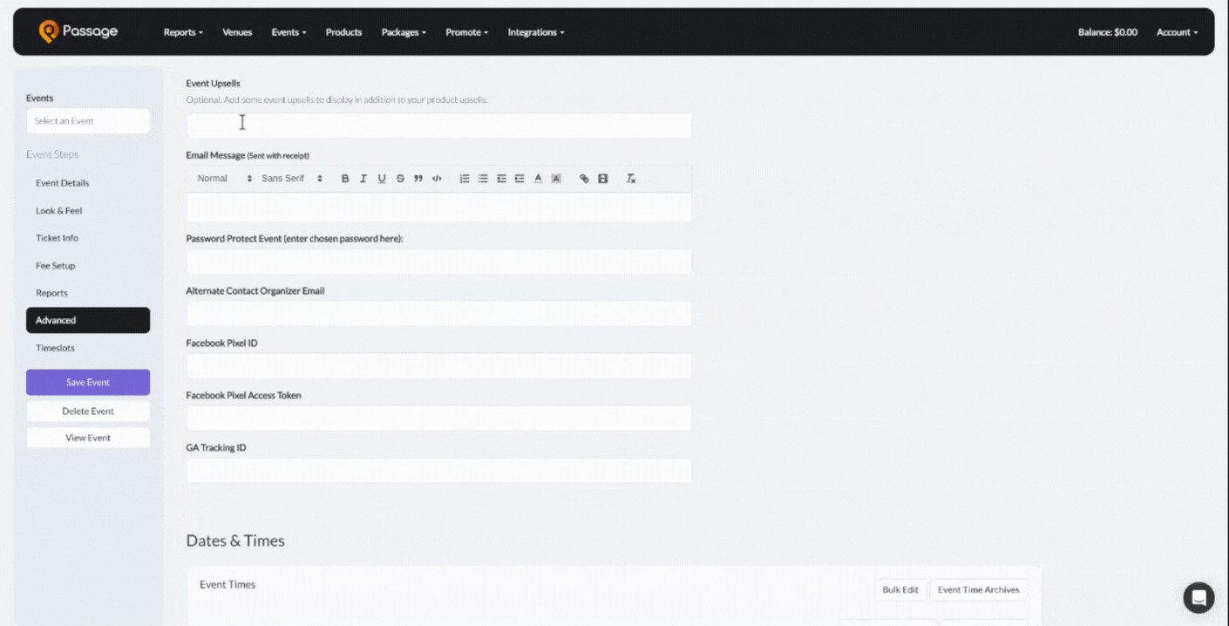Open the Select an Event dropdown
1229x626 pixels.
pyautogui.click(x=88, y=121)
